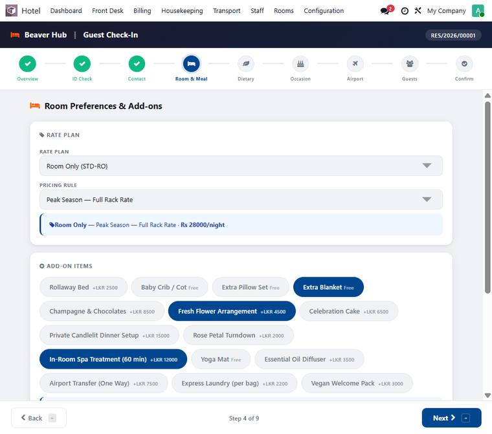Toggle Champagne & Chocolates add-on
This screenshot has width=492, height=434.
coord(102,311)
